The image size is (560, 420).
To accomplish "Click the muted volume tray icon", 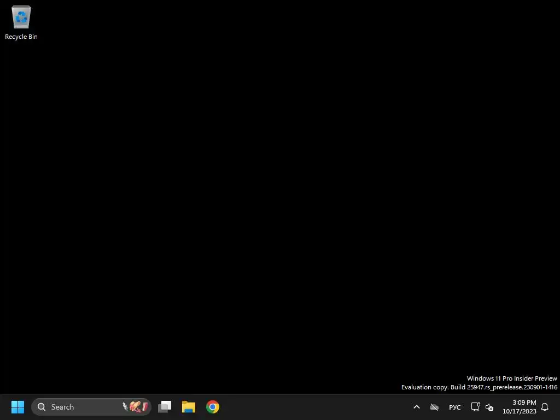I will tap(489, 407).
